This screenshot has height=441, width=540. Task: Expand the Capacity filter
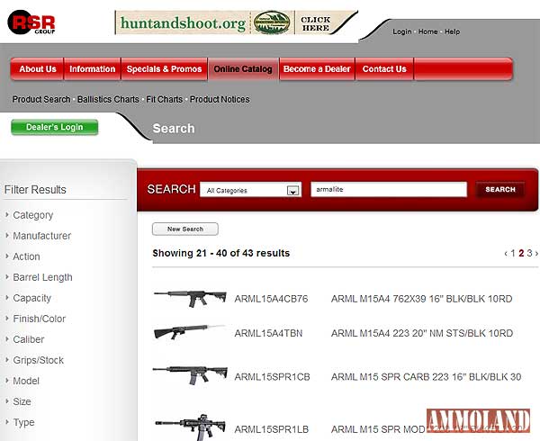(31, 298)
